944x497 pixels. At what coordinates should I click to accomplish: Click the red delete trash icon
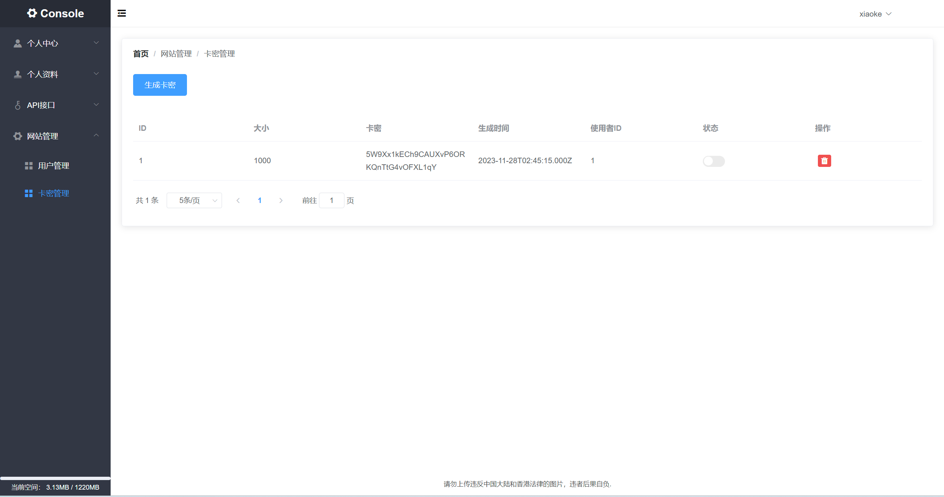click(x=824, y=161)
